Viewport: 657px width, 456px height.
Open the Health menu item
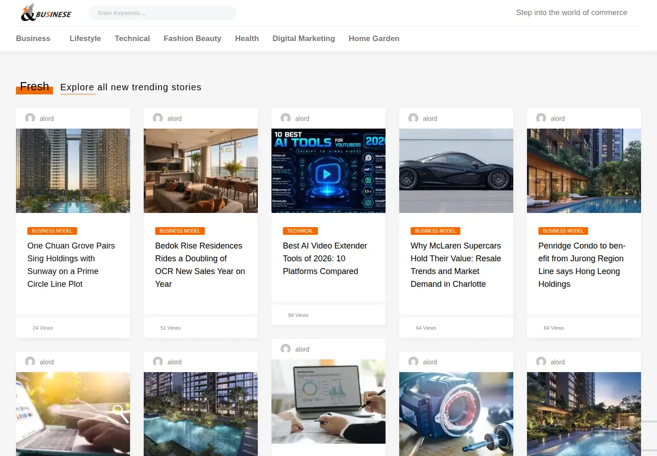click(x=247, y=38)
